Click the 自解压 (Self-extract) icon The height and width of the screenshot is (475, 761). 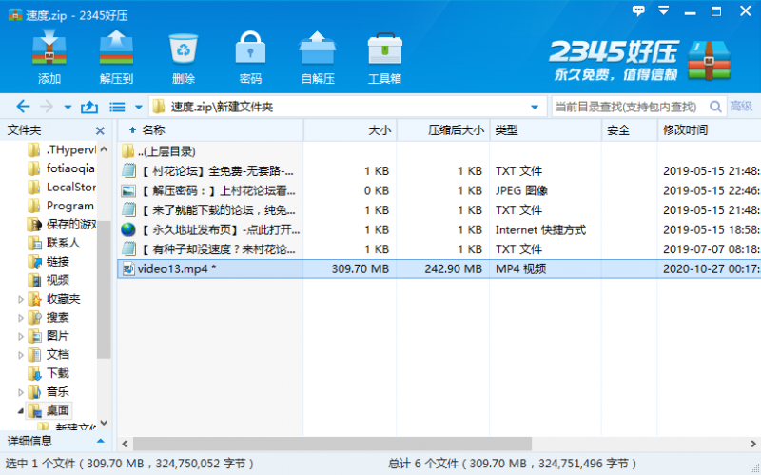click(318, 55)
